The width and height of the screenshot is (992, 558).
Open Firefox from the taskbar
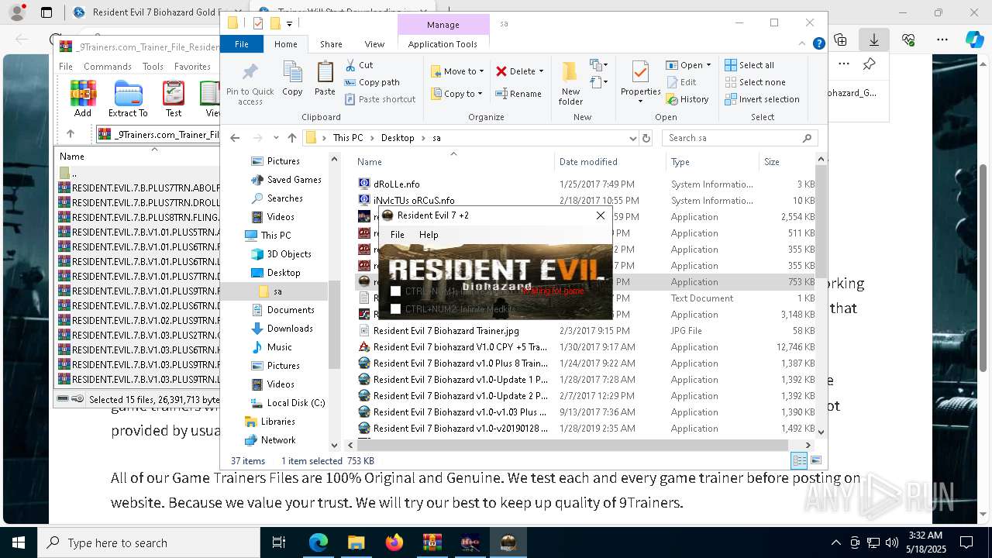394,542
